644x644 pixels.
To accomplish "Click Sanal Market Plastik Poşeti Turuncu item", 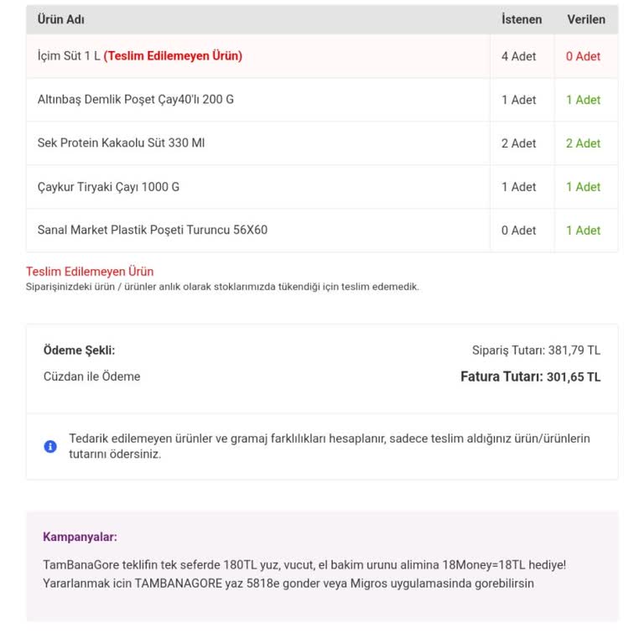I will point(153,230).
